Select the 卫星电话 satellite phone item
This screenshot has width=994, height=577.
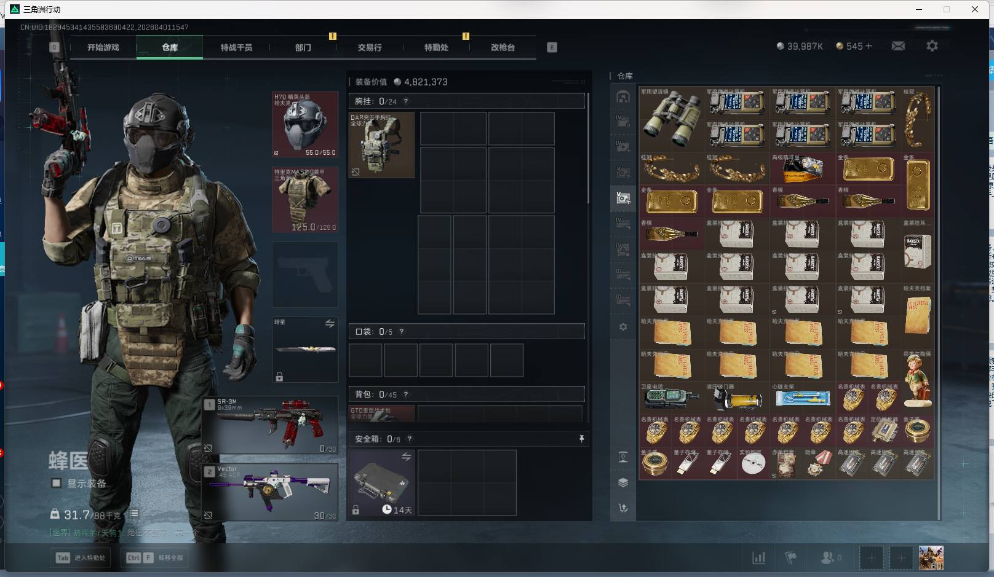tap(671, 398)
